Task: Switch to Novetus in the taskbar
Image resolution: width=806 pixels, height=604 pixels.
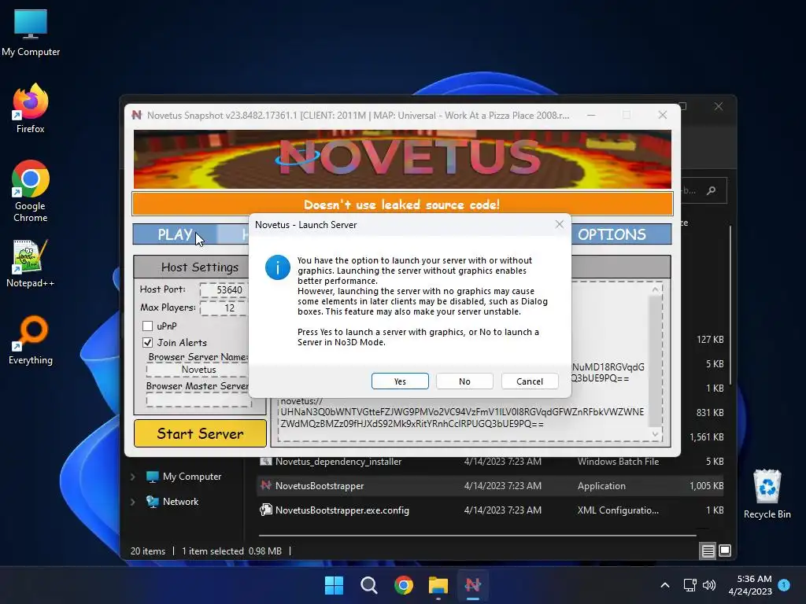Action: tap(472, 585)
